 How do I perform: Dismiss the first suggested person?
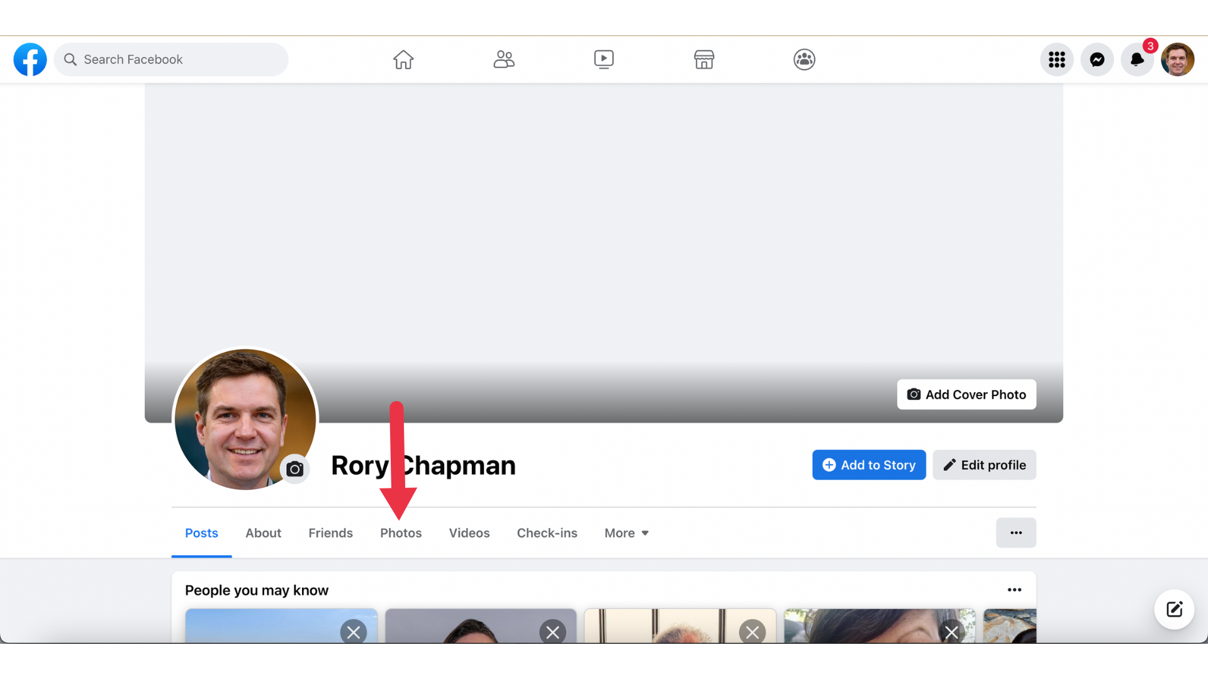[352, 631]
